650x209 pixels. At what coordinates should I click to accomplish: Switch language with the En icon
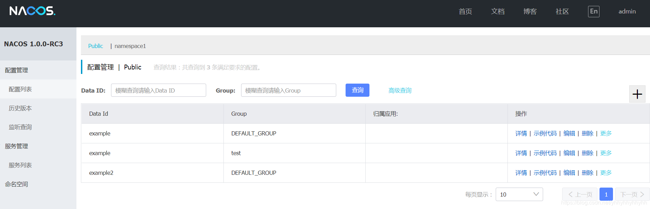click(x=594, y=11)
